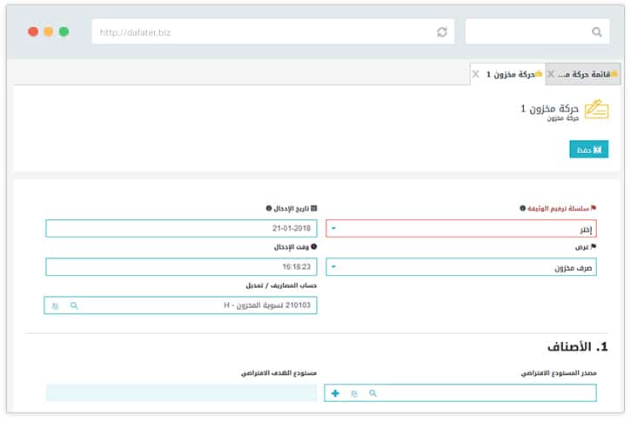Click the list icon in expense account field
Screen dimensions: 631x422
point(55,306)
